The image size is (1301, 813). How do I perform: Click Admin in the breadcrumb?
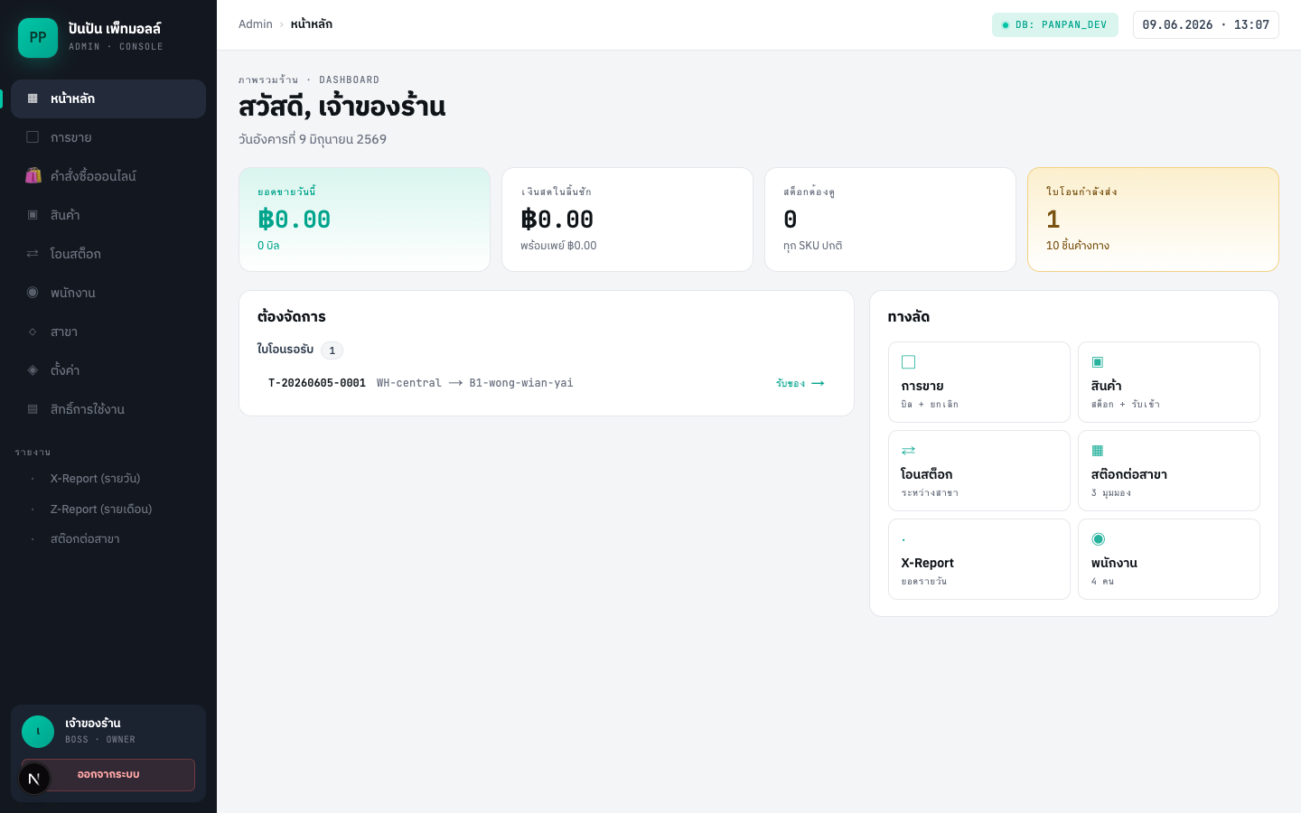pyautogui.click(x=256, y=24)
